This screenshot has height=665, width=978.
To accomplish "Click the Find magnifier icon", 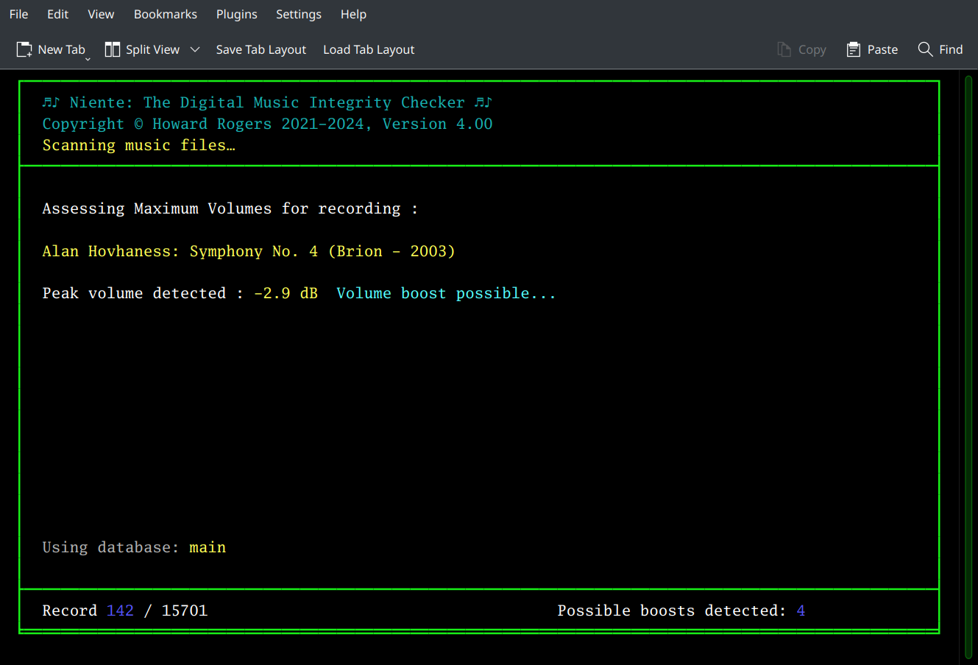I will [926, 49].
